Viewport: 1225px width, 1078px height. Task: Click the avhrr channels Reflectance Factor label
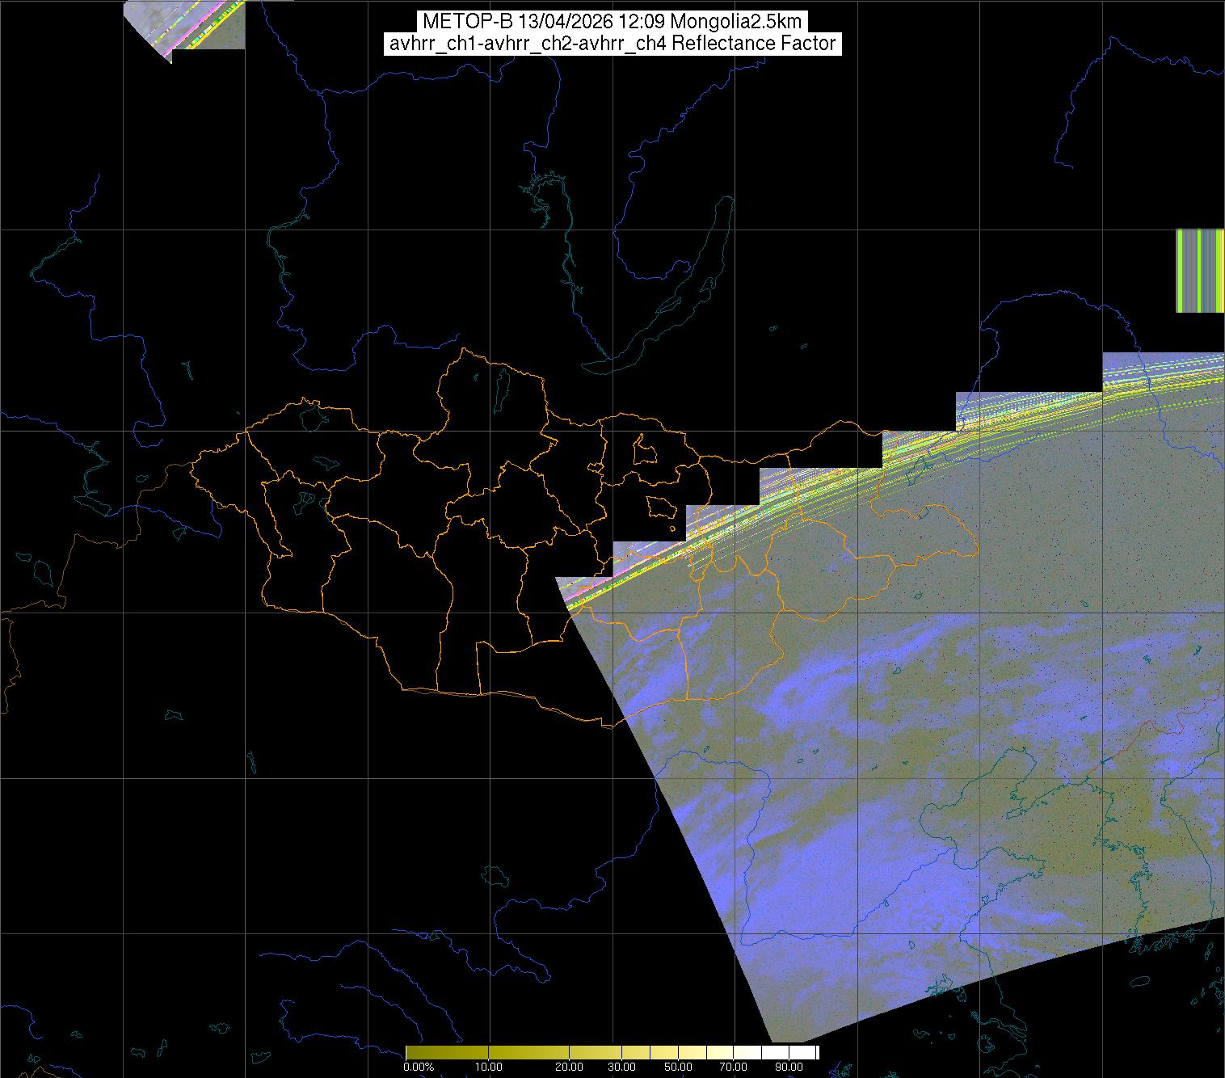(x=612, y=44)
